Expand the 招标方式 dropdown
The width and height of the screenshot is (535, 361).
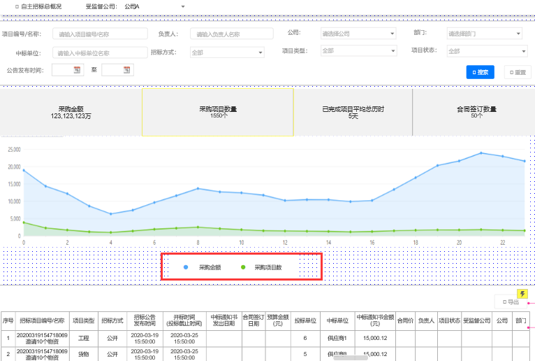click(x=227, y=52)
